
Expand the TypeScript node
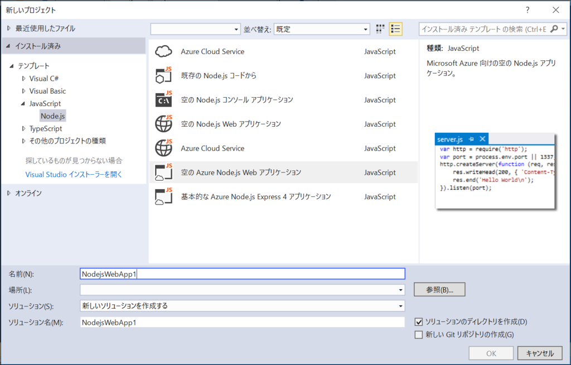click(23, 128)
